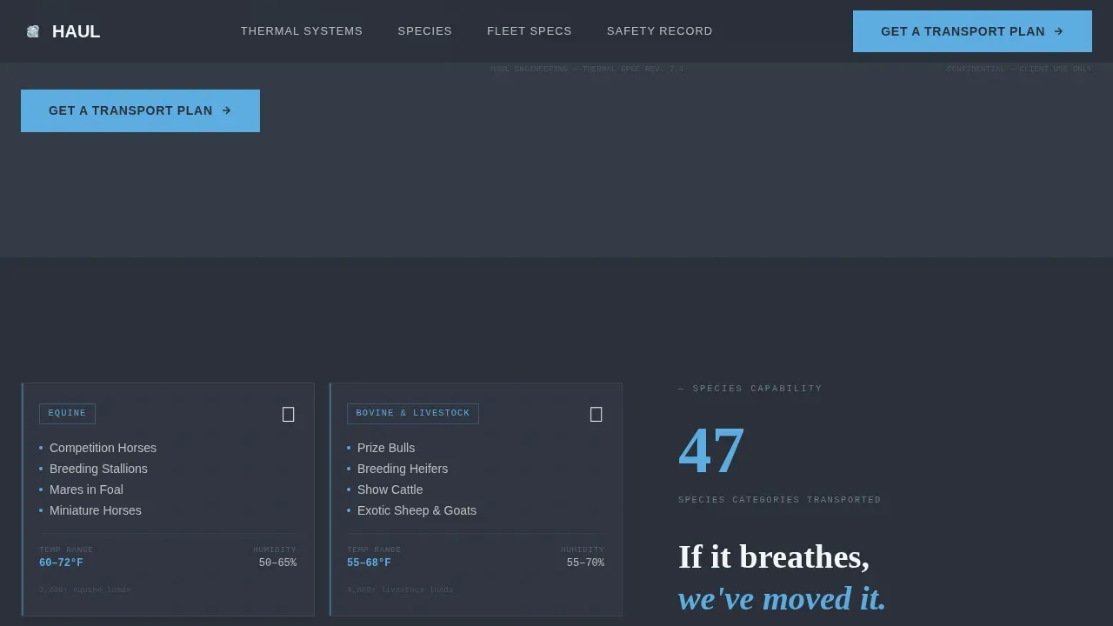Screen dimensions: 1113x626
Task: Click the livestock loads footnote
Action: click(400, 590)
